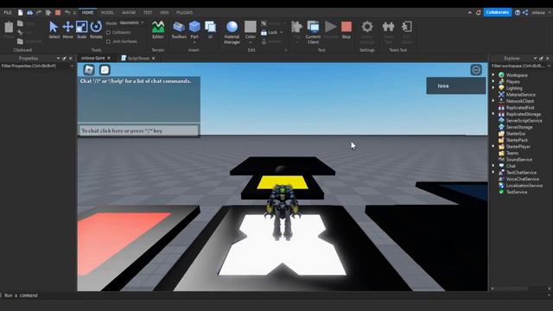553x311 pixels.
Task: Stop the play test
Action: point(346,29)
